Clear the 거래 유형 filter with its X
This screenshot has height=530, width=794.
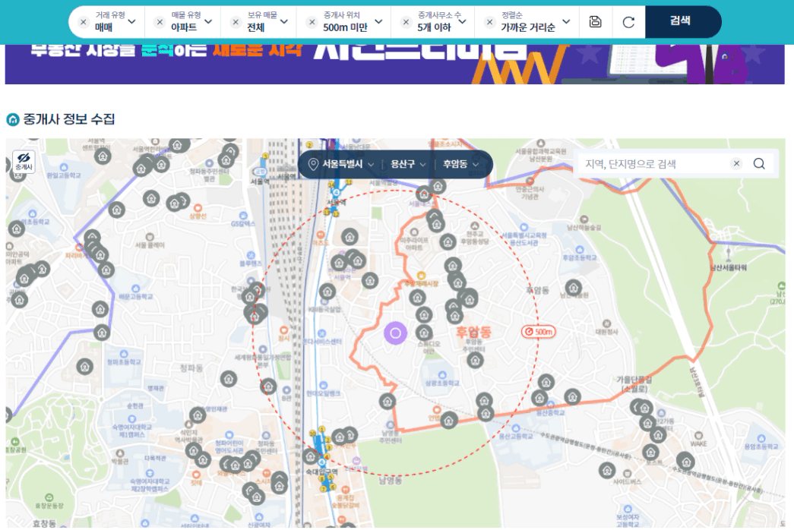tap(84, 22)
